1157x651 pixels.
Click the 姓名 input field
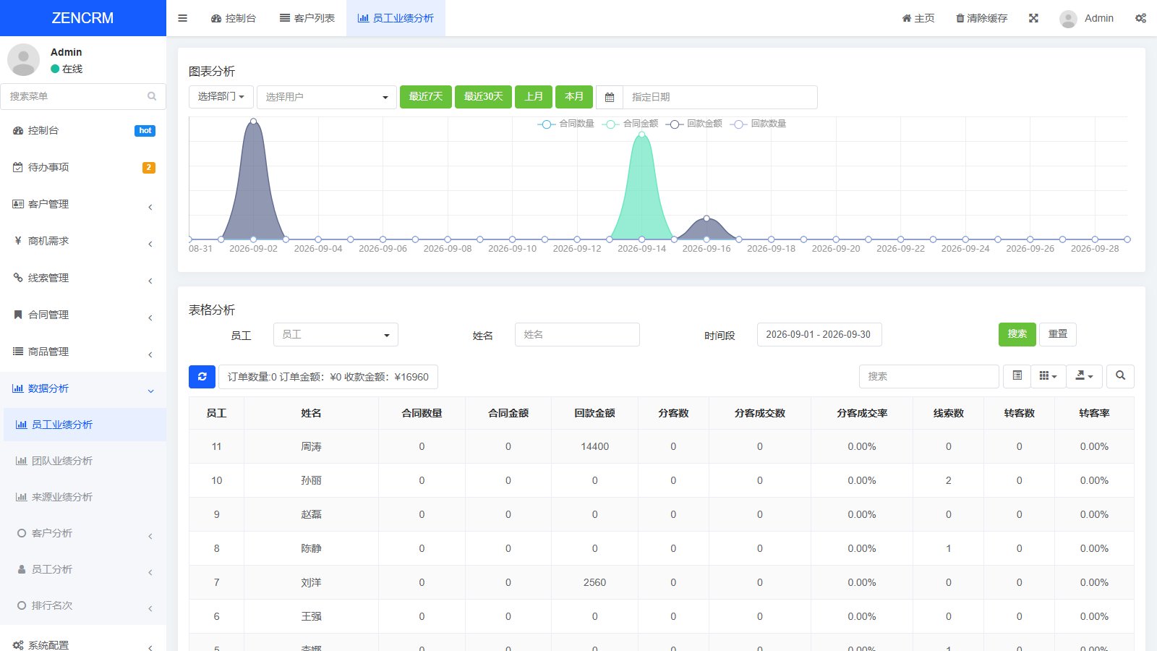(577, 334)
